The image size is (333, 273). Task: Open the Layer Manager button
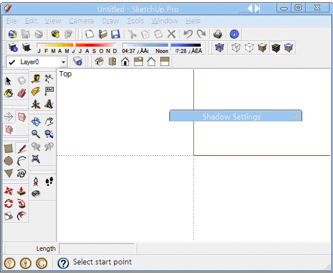tap(78, 61)
